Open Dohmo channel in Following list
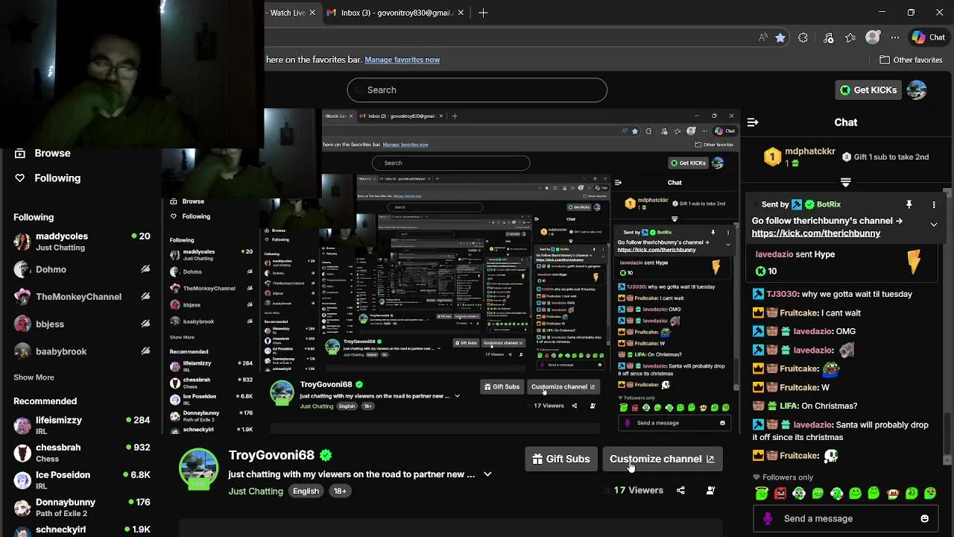 coord(81,269)
